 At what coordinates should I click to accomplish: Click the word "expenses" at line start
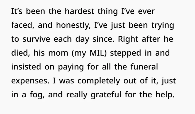(x=29, y=81)
